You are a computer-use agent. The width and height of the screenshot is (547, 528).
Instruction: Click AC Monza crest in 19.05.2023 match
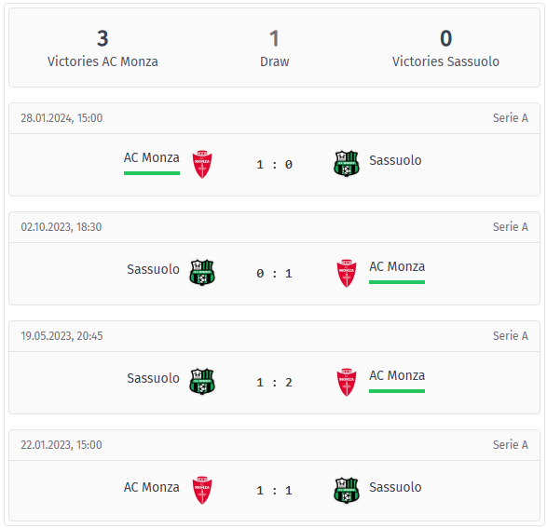click(x=347, y=383)
